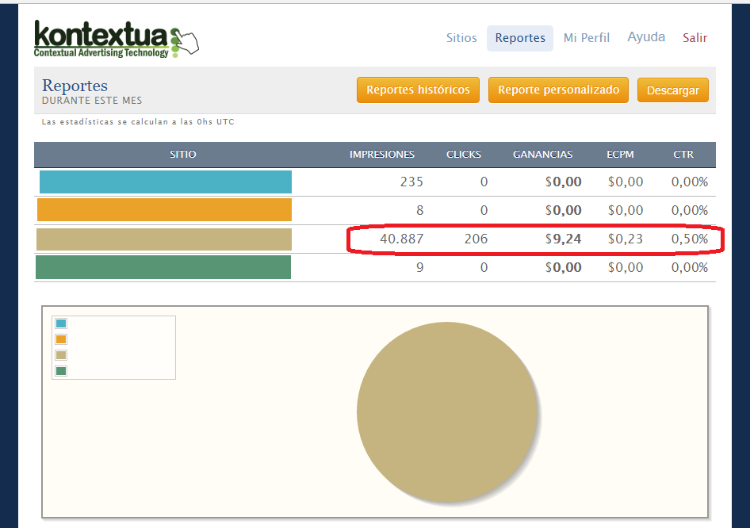750x528 pixels.
Task: Click the DURANTE ESTE MES subtitle
Action: pos(92,101)
